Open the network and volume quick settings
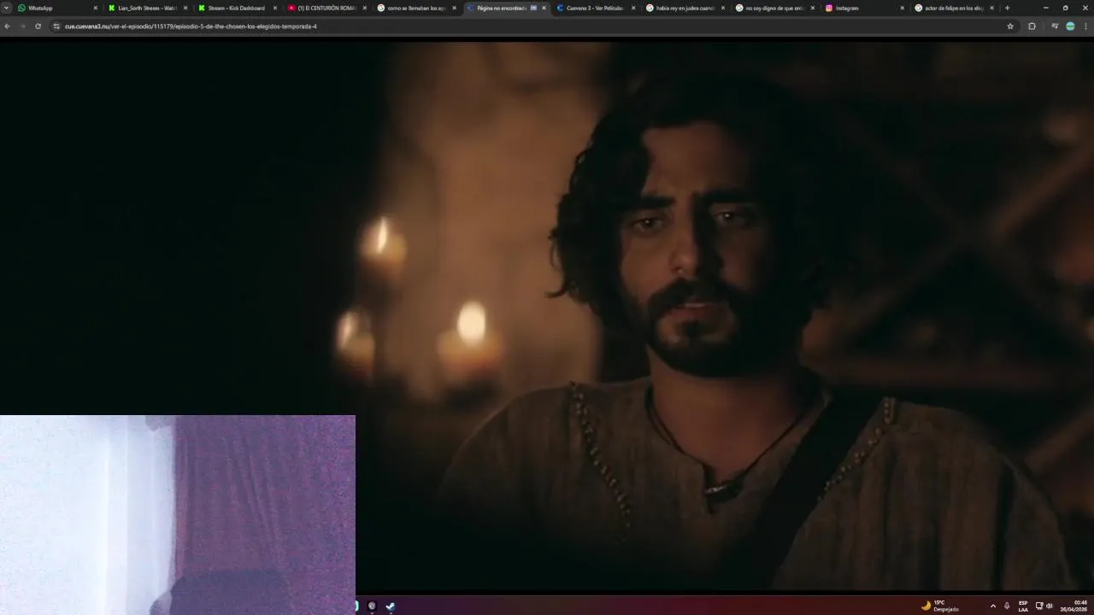The width and height of the screenshot is (1094, 615). [1044, 606]
